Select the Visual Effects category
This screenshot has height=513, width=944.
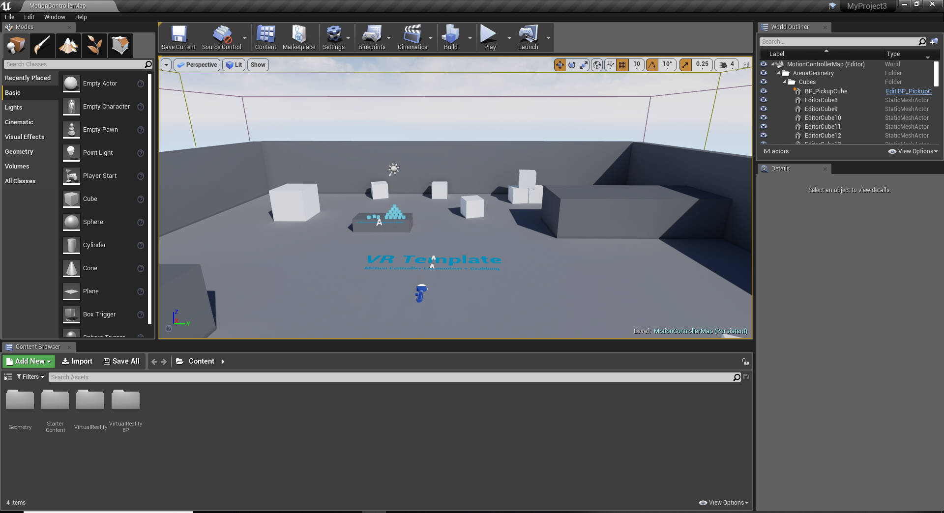30,137
